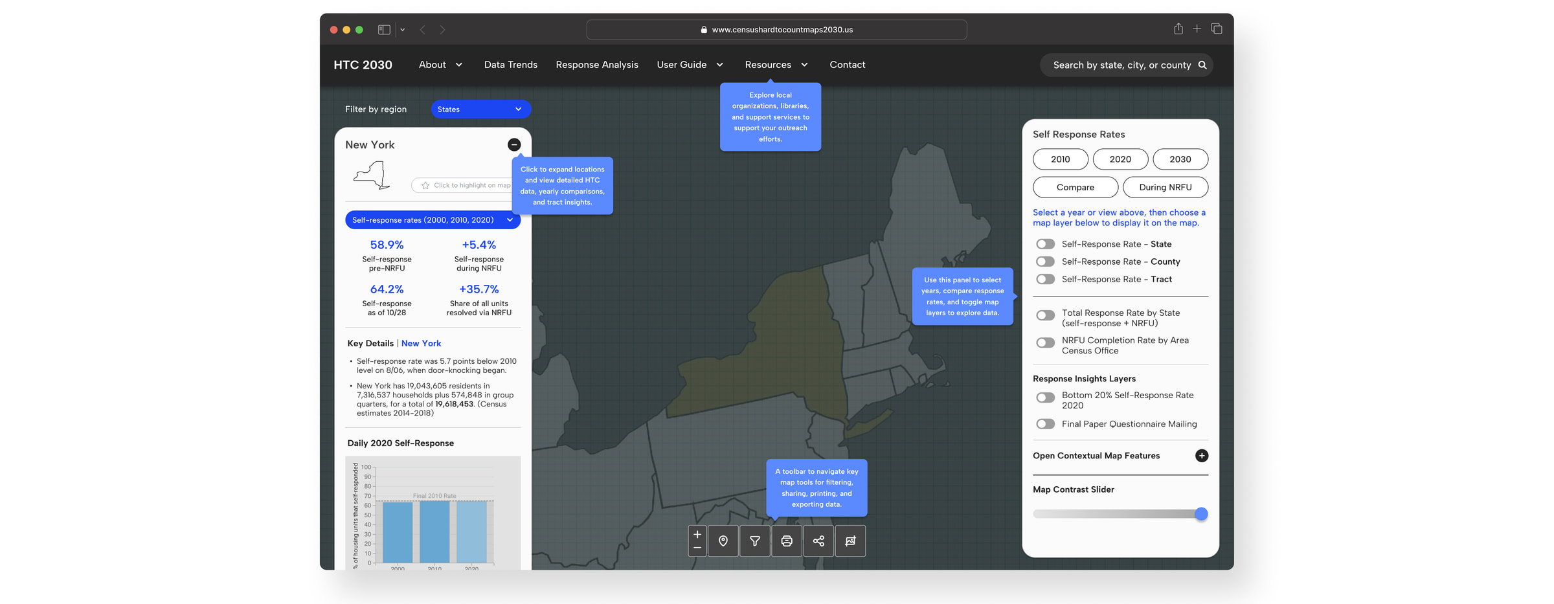Toggle Bottom 20% Self-Response Rate 2020 layer

(x=1045, y=397)
